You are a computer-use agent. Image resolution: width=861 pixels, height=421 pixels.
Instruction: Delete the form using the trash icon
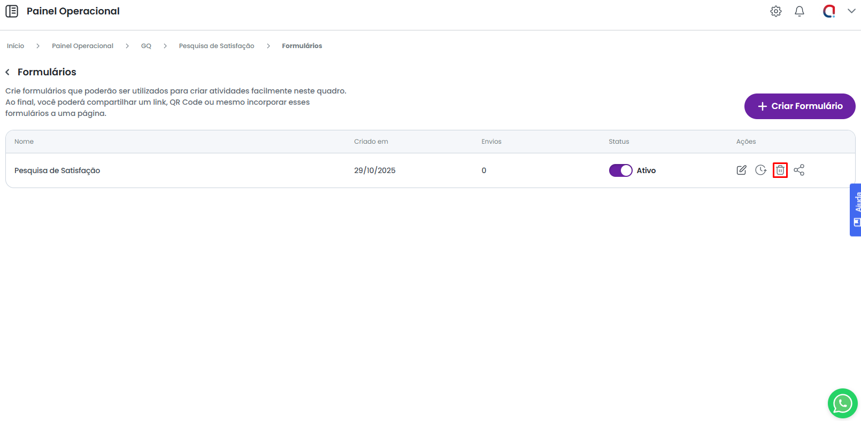pyautogui.click(x=780, y=170)
